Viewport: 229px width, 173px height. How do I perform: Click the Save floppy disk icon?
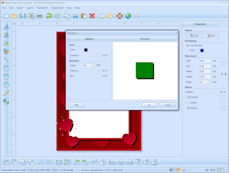tap(23, 16)
